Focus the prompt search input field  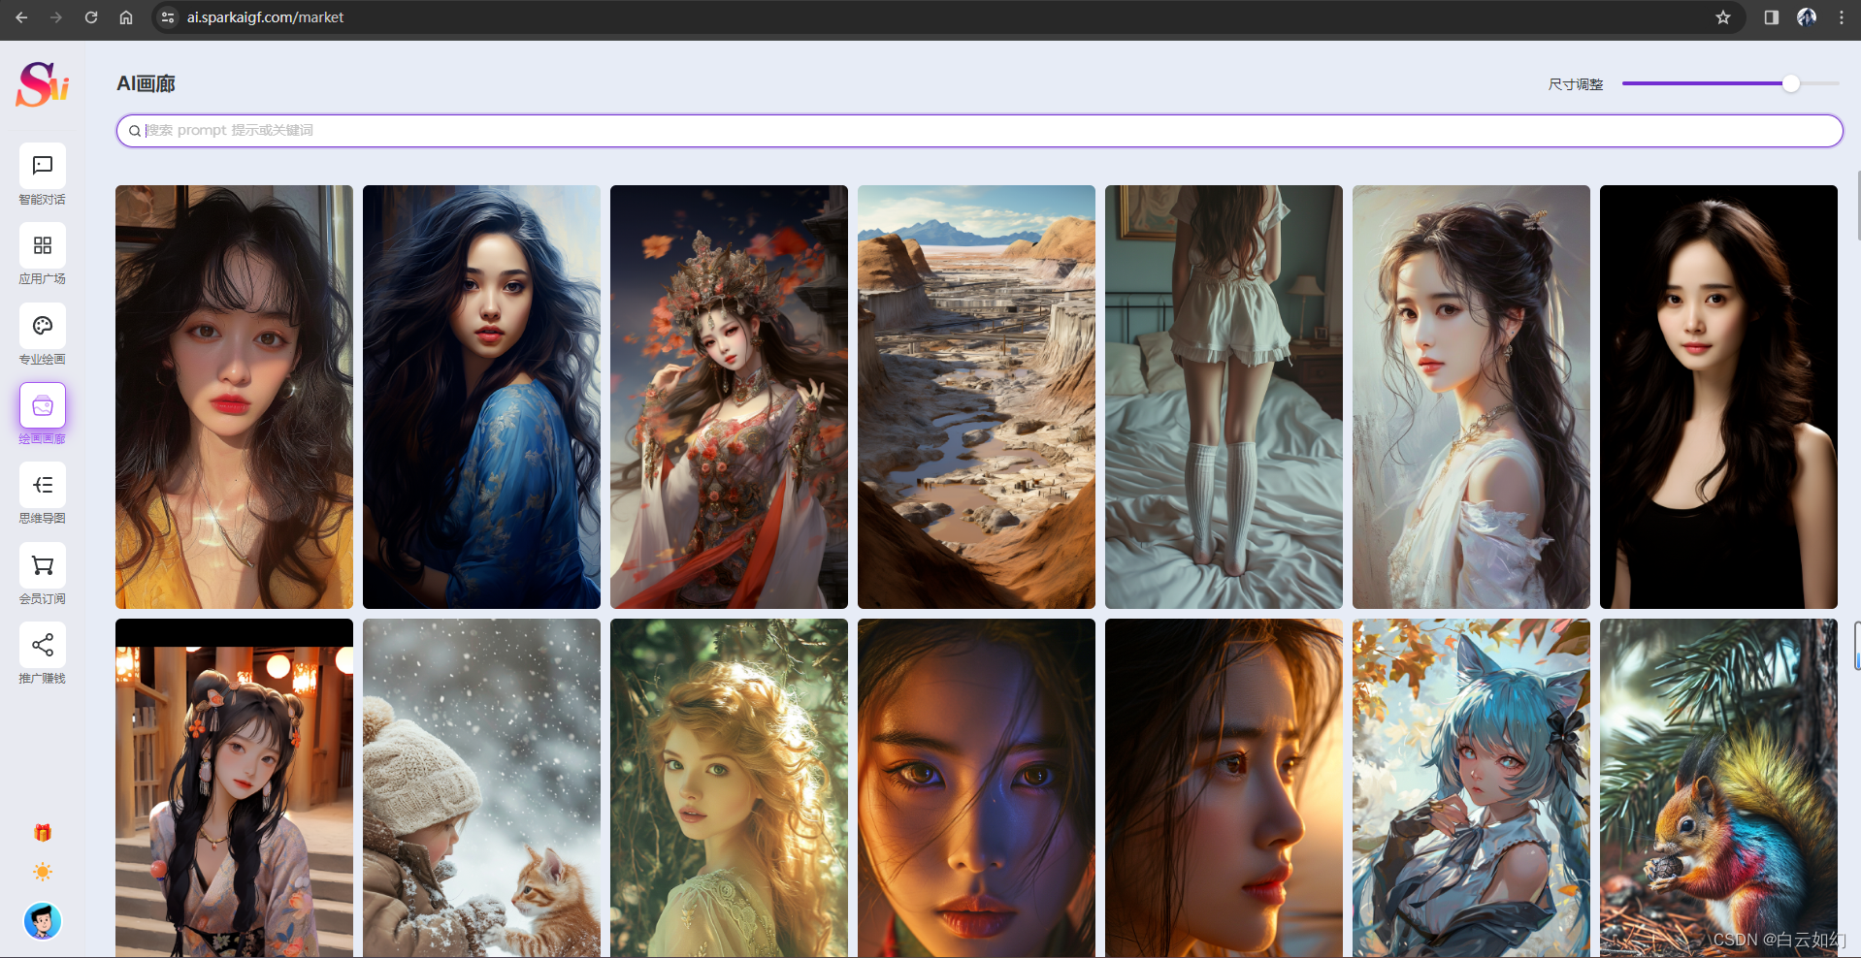pos(980,131)
